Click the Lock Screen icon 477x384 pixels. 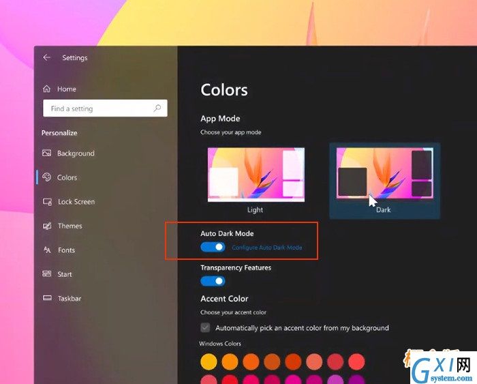[x=47, y=202]
